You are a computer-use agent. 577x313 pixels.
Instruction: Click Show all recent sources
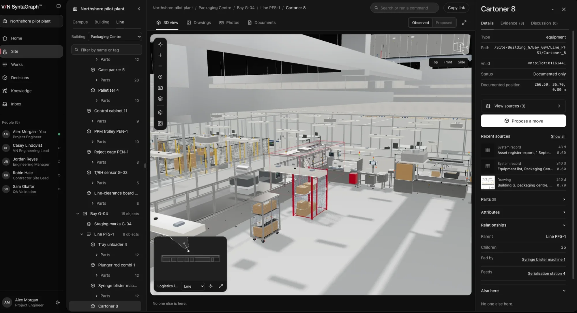click(x=558, y=136)
